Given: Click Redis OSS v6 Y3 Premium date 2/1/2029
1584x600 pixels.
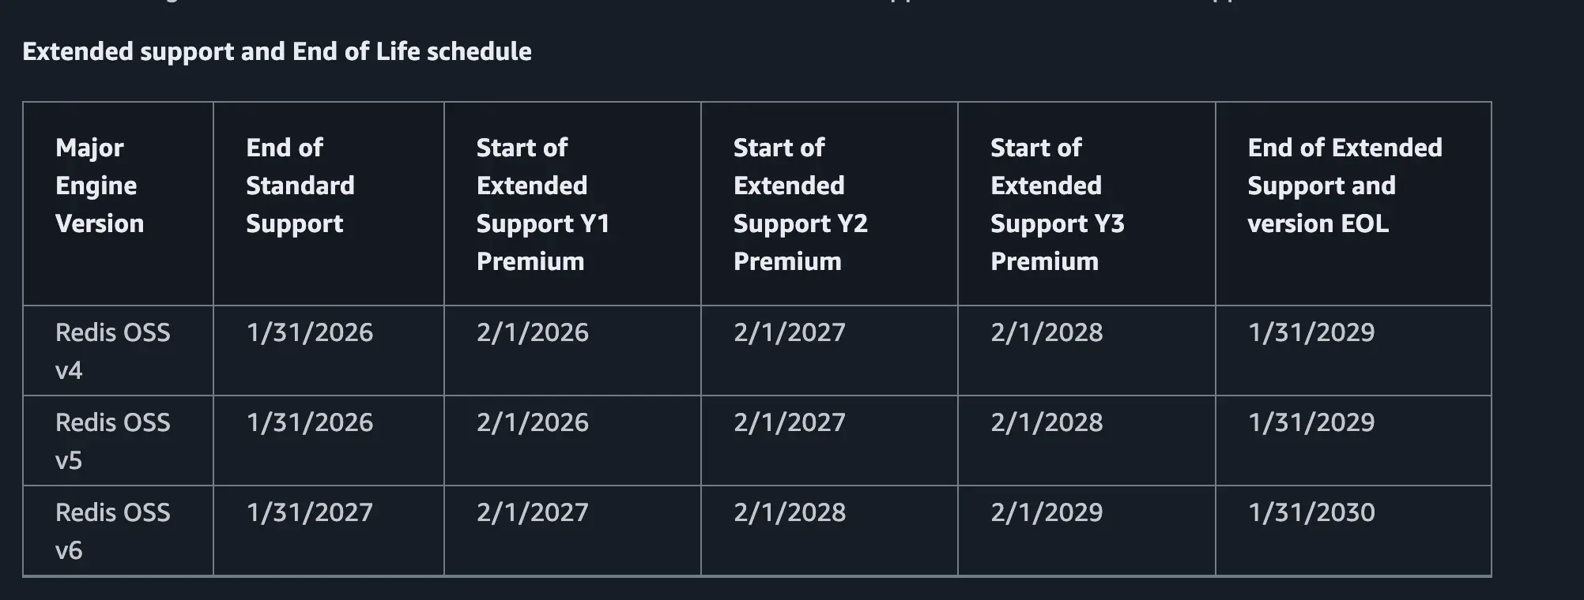Looking at the screenshot, I should (x=1047, y=512).
